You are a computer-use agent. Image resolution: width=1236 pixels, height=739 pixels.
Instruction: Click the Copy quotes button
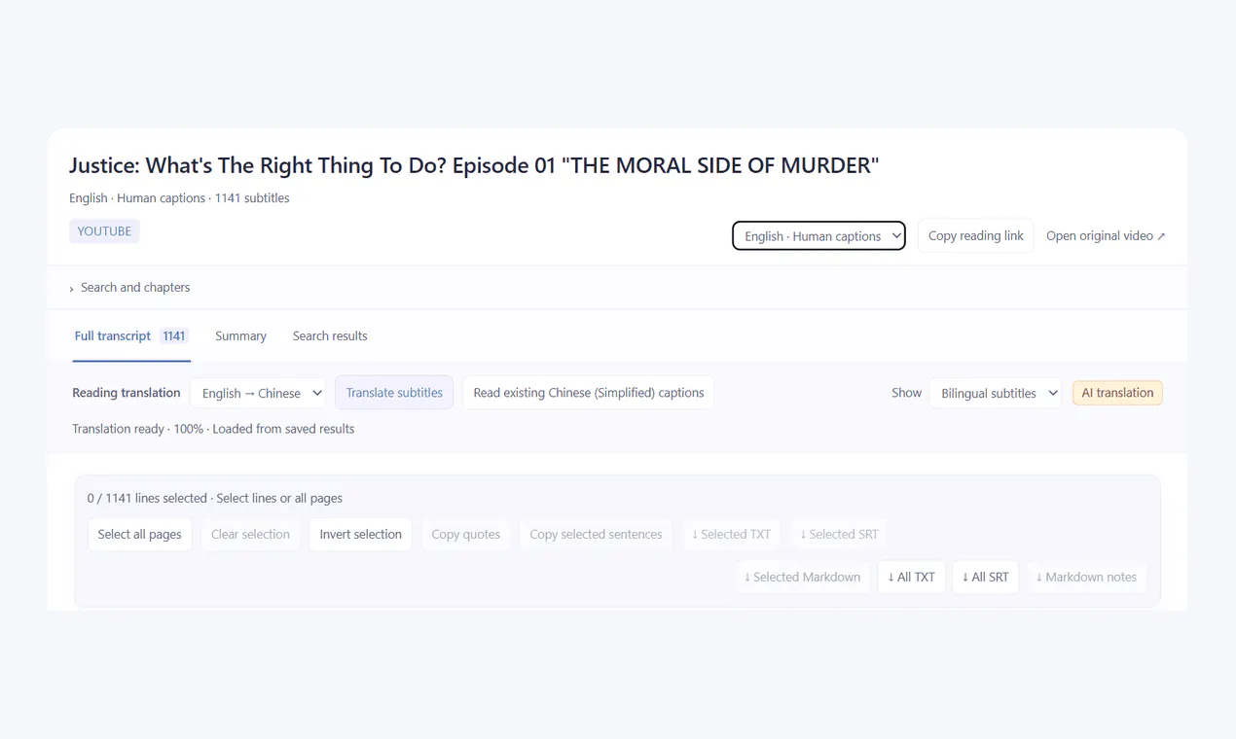465,535
